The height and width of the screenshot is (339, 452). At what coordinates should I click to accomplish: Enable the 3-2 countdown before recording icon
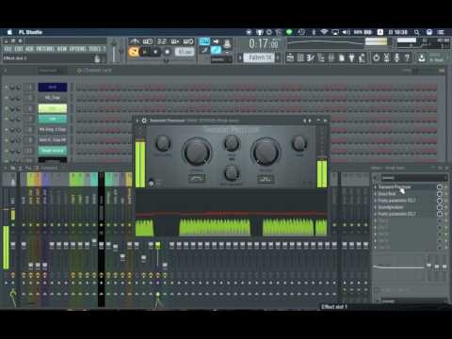coord(162,41)
